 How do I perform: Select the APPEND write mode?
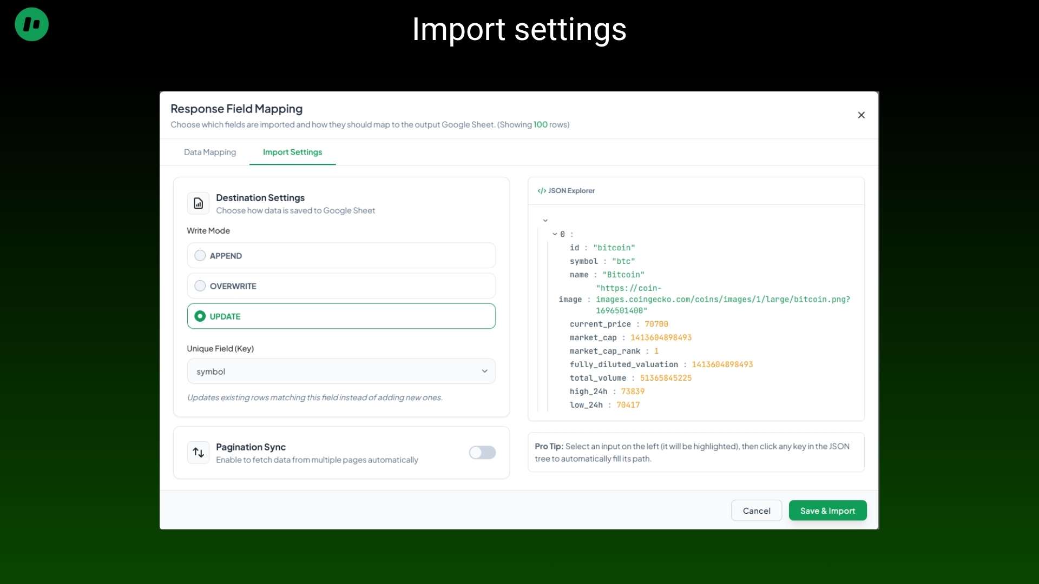click(200, 255)
